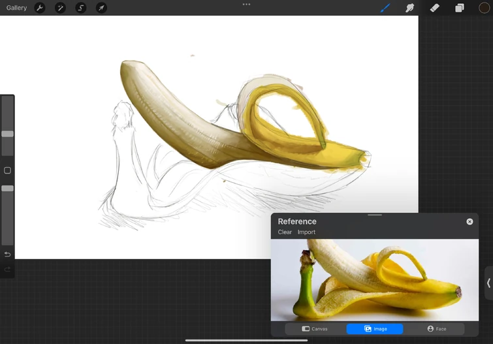Close the Reference panel

click(469, 222)
